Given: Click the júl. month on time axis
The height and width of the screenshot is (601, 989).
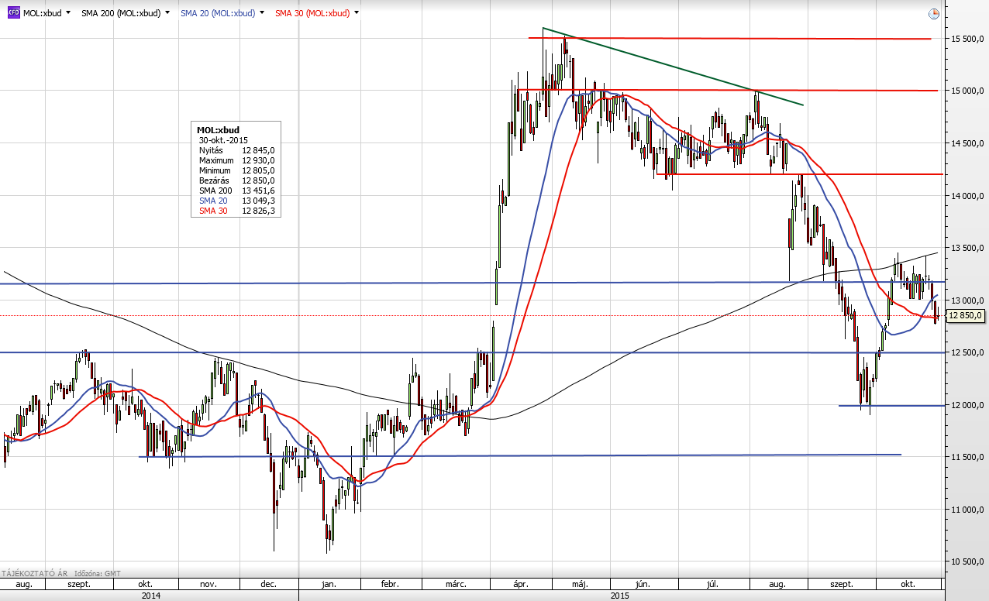Looking at the screenshot, I should coord(713,584).
